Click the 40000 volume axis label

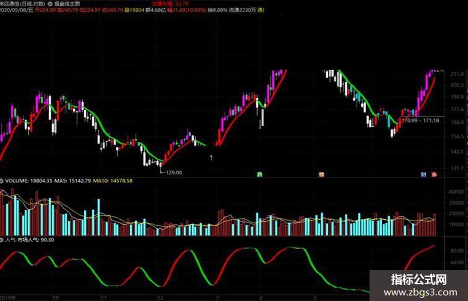point(456,192)
